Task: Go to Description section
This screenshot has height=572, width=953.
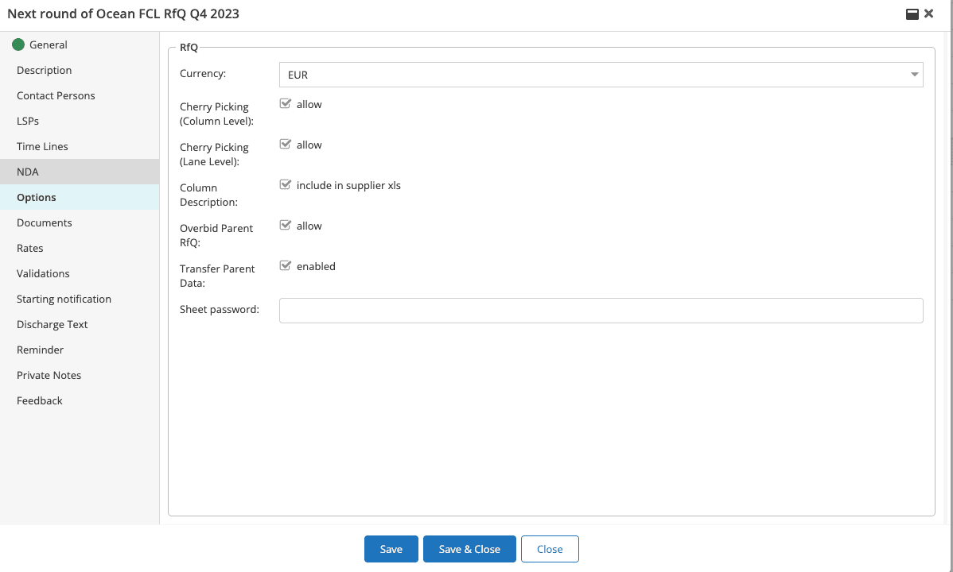Action: pos(80,71)
